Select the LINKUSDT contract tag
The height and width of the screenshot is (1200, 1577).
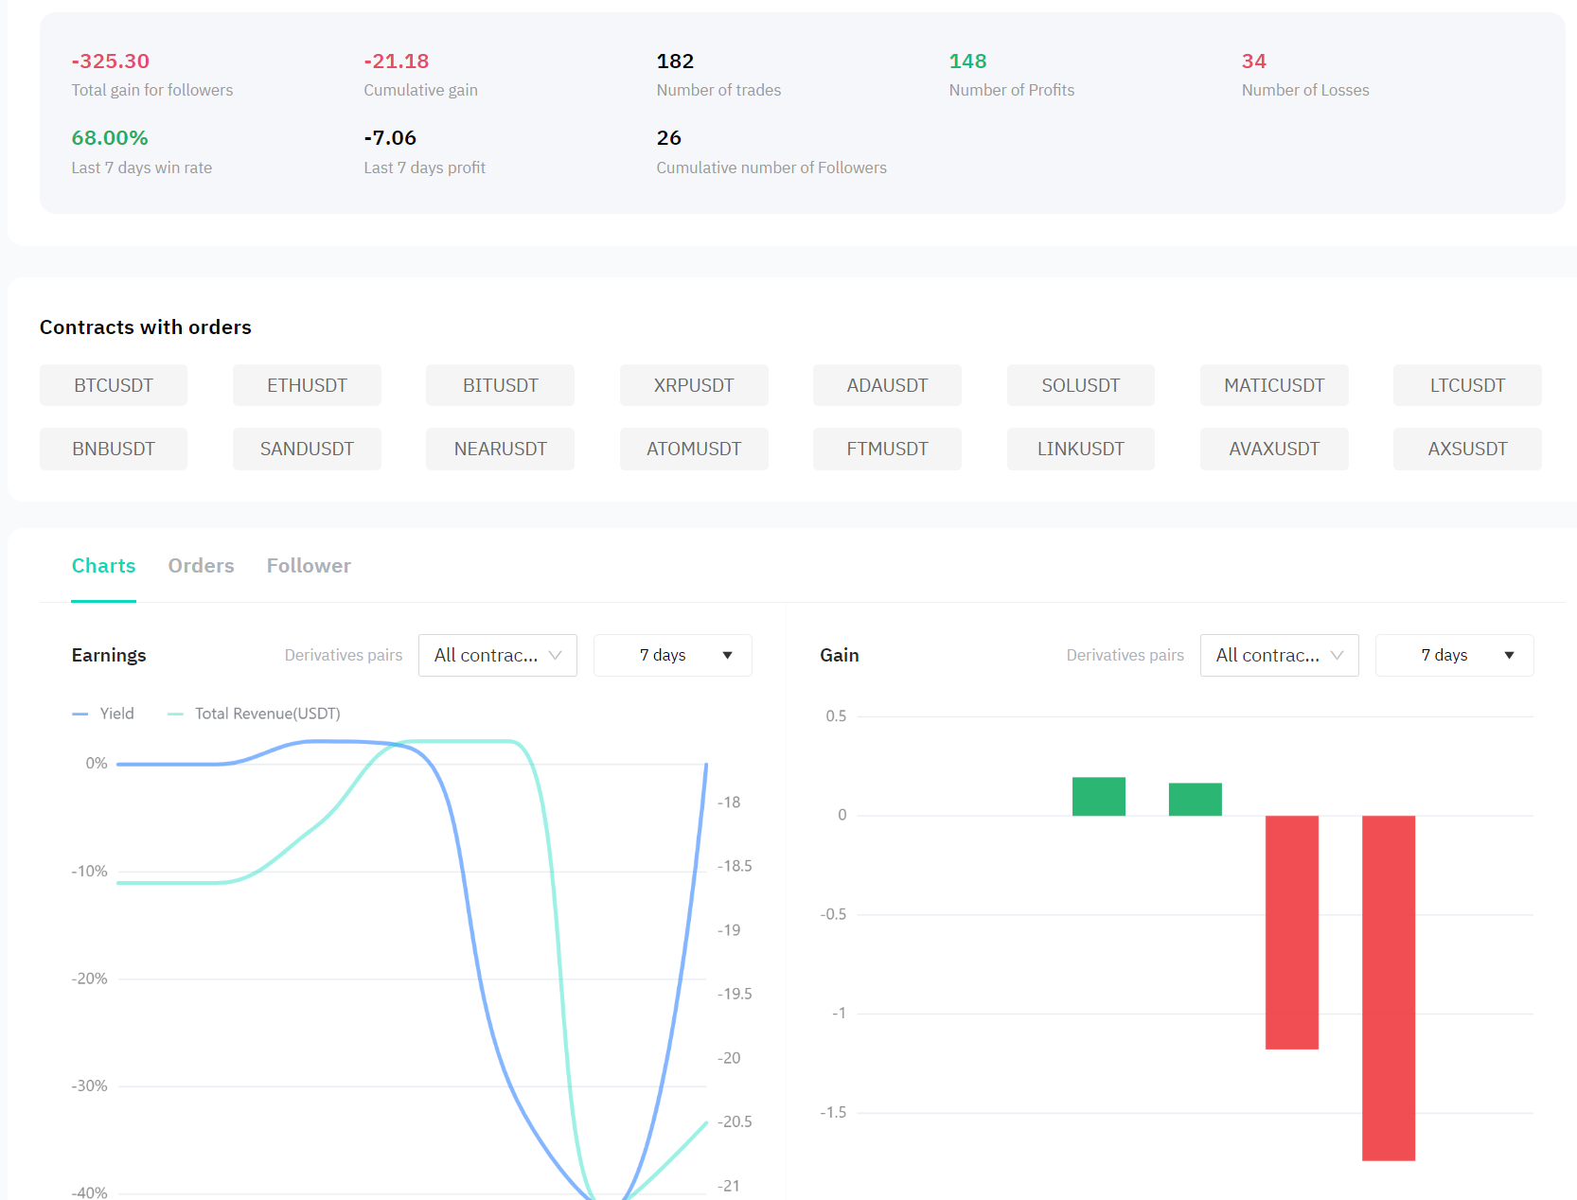pos(1081,449)
